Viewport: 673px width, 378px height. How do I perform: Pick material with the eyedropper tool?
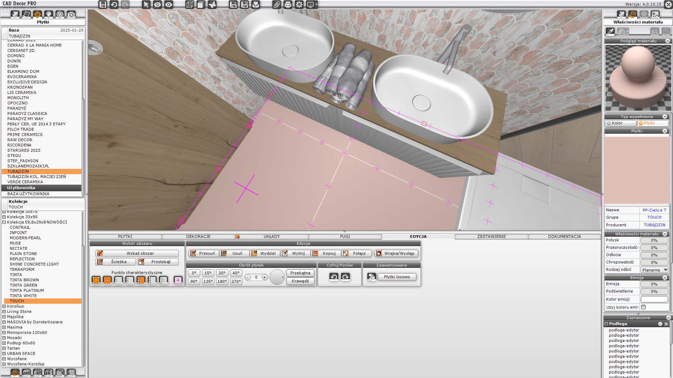point(610,32)
